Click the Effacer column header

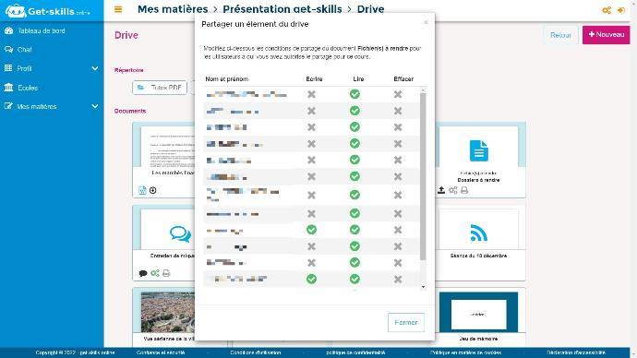tap(403, 79)
